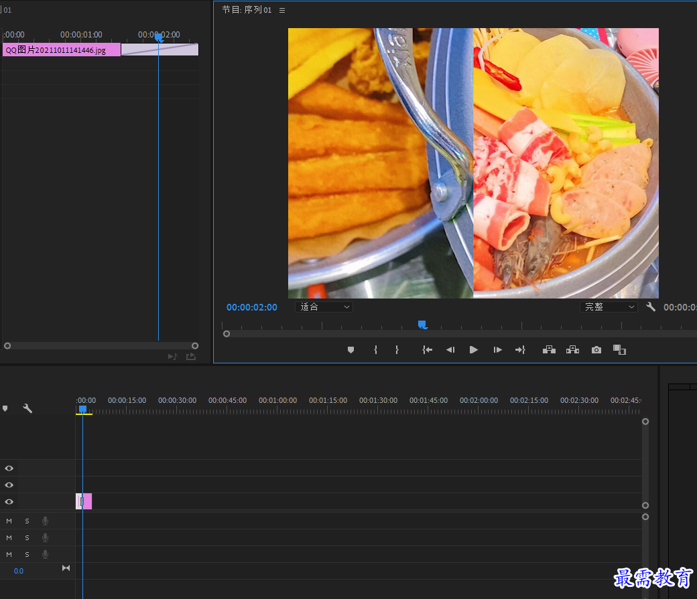697x599 pixels.
Task: Hide the top video track eye
Action: point(9,468)
